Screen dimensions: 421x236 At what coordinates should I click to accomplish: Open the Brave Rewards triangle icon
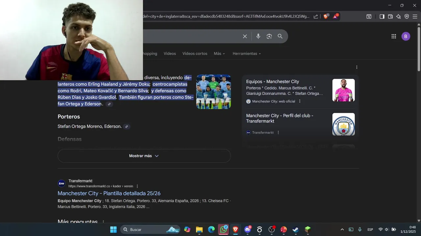(x=335, y=16)
